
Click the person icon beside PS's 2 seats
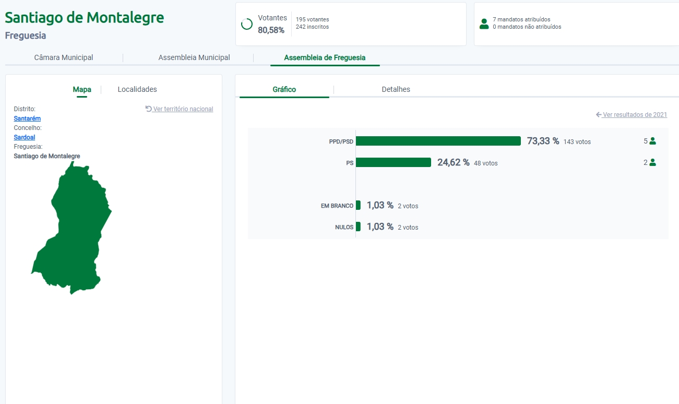652,162
